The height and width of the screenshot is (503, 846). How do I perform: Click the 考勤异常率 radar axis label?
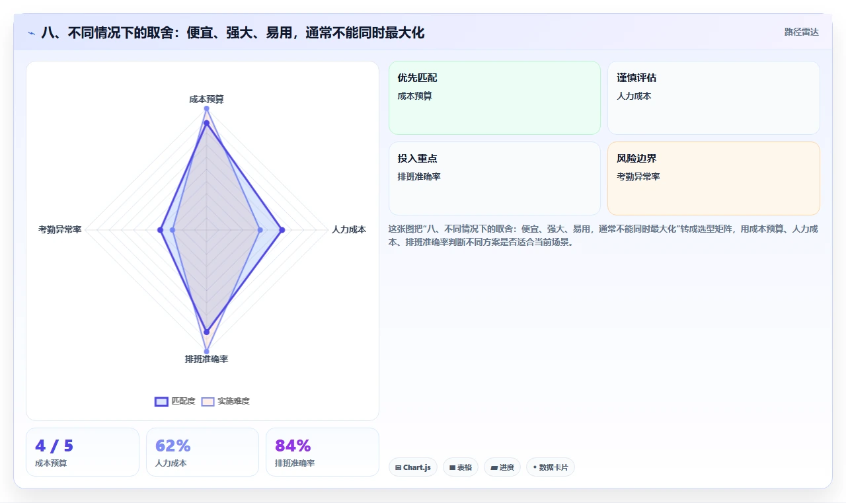click(59, 230)
